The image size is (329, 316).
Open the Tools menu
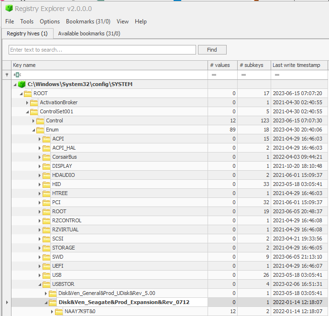click(x=27, y=22)
